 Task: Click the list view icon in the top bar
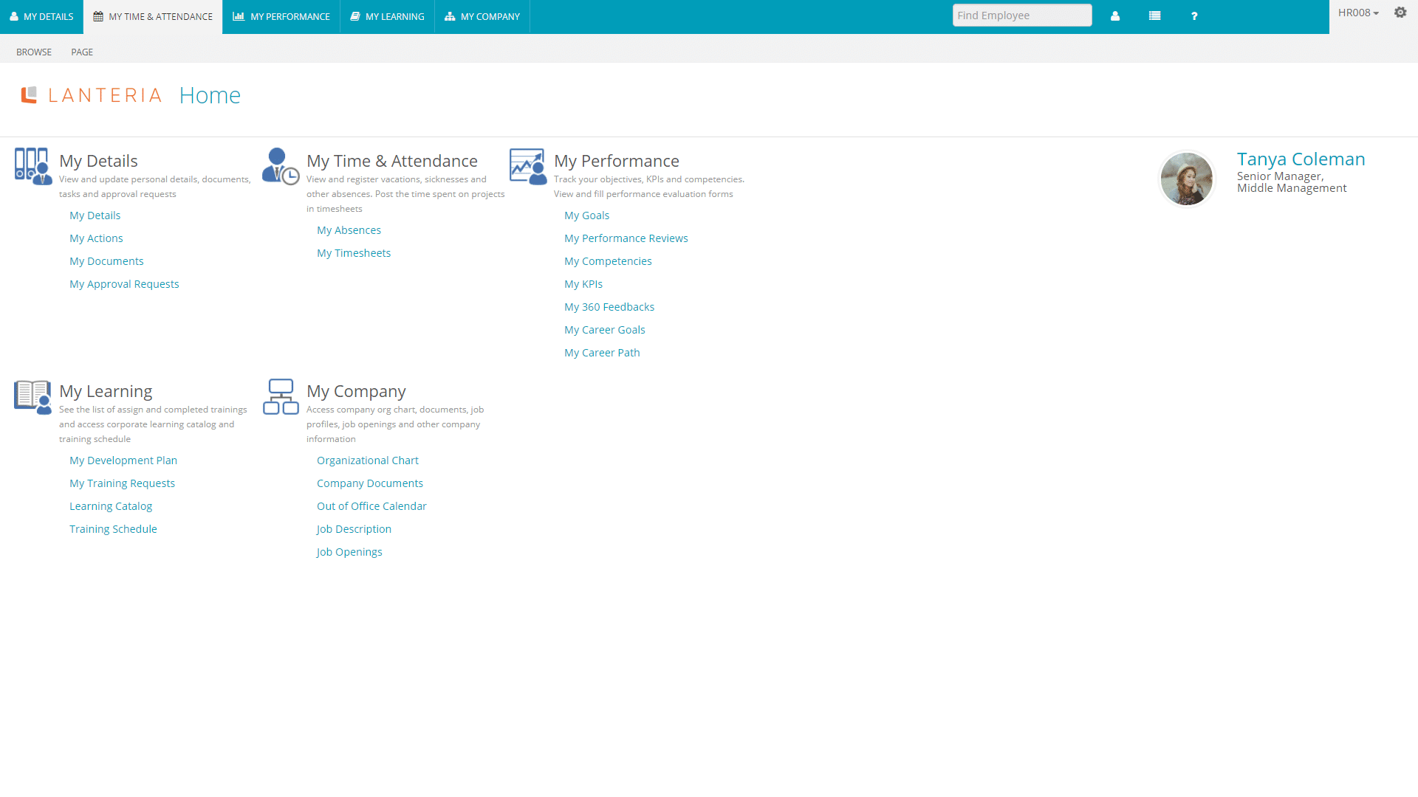point(1155,16)
